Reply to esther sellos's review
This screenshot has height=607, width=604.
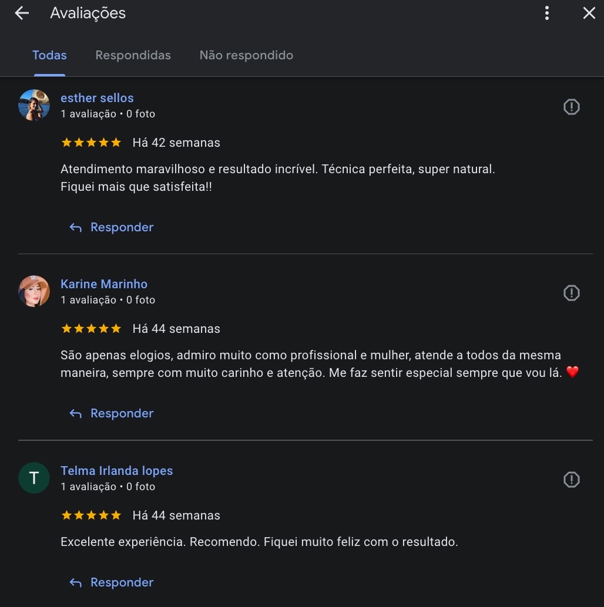(112, 227)
